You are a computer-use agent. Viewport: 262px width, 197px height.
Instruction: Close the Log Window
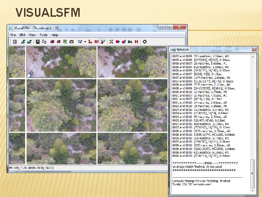click(x=254, y=50)
